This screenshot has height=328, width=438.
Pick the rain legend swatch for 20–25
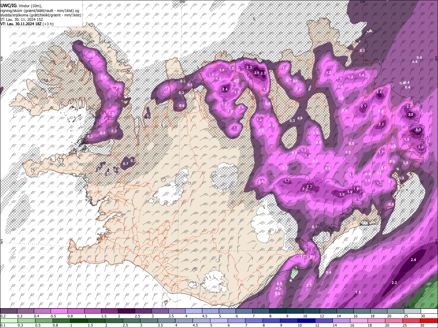(x=394, y=320)
